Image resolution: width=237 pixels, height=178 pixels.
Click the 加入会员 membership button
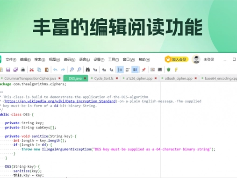tap(177, 59)
